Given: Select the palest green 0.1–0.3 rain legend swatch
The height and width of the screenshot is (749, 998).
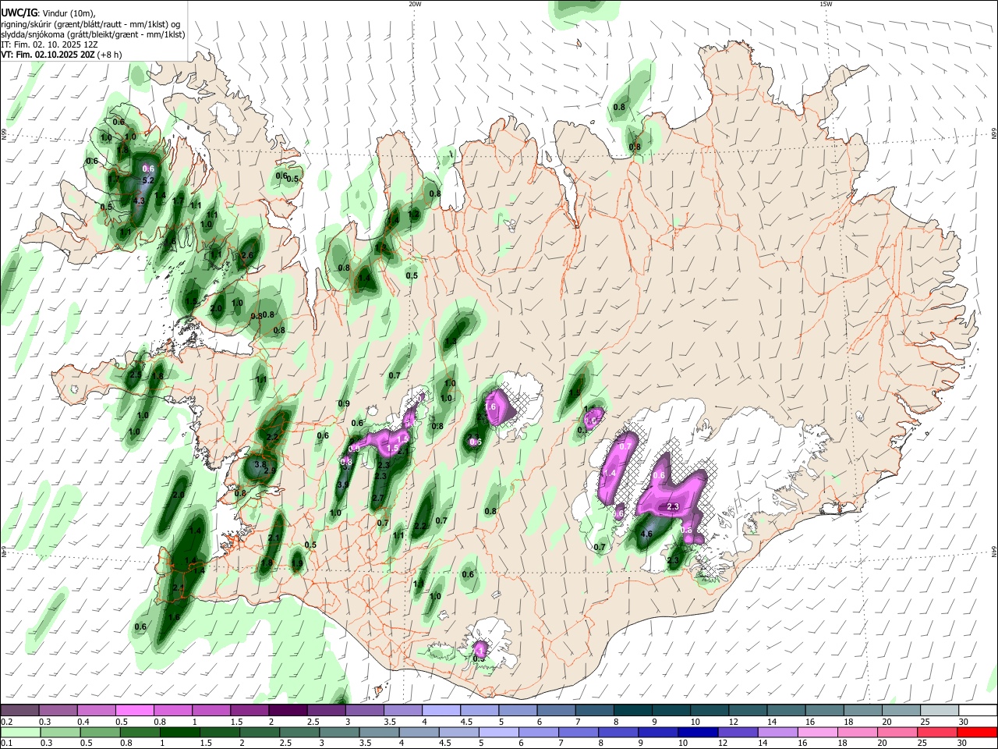Looking at the screenshot, I should [x=20, y=732].
